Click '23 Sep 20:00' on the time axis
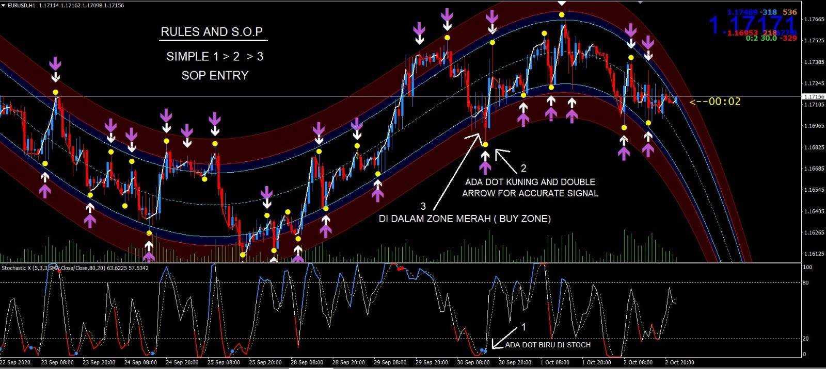The width and height of the screenshot is (826, 369). point(99,363)
